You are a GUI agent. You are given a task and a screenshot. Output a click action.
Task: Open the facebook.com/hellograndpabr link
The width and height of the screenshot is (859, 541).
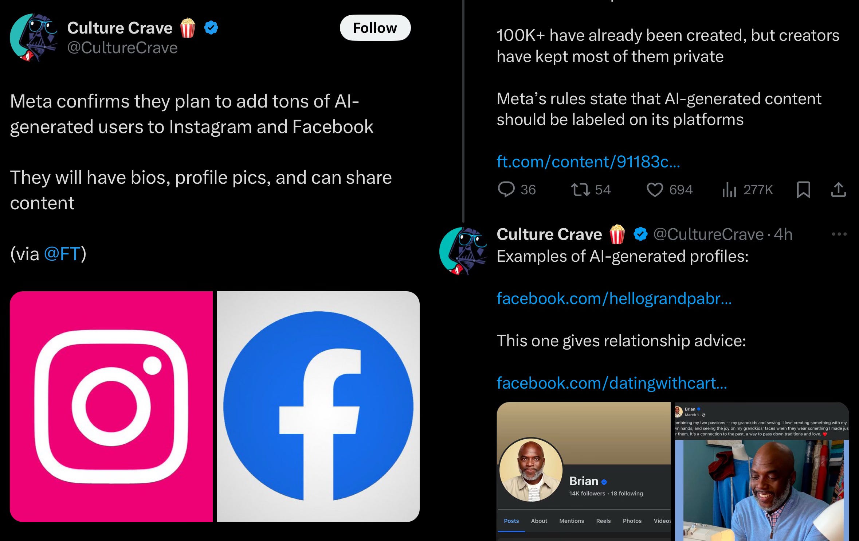(x=614, y=299)
